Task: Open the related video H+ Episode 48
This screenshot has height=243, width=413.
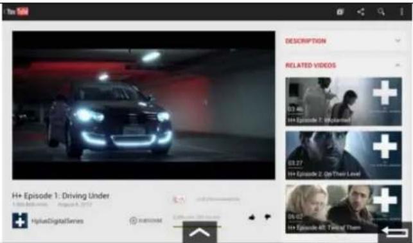Action: (x=344, y=209)
